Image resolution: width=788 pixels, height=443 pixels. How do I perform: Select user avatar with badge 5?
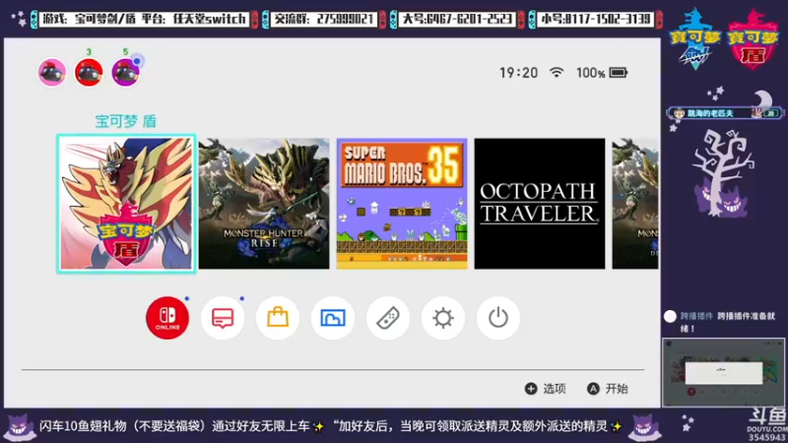pyautogui.click(x=126, y=72)
